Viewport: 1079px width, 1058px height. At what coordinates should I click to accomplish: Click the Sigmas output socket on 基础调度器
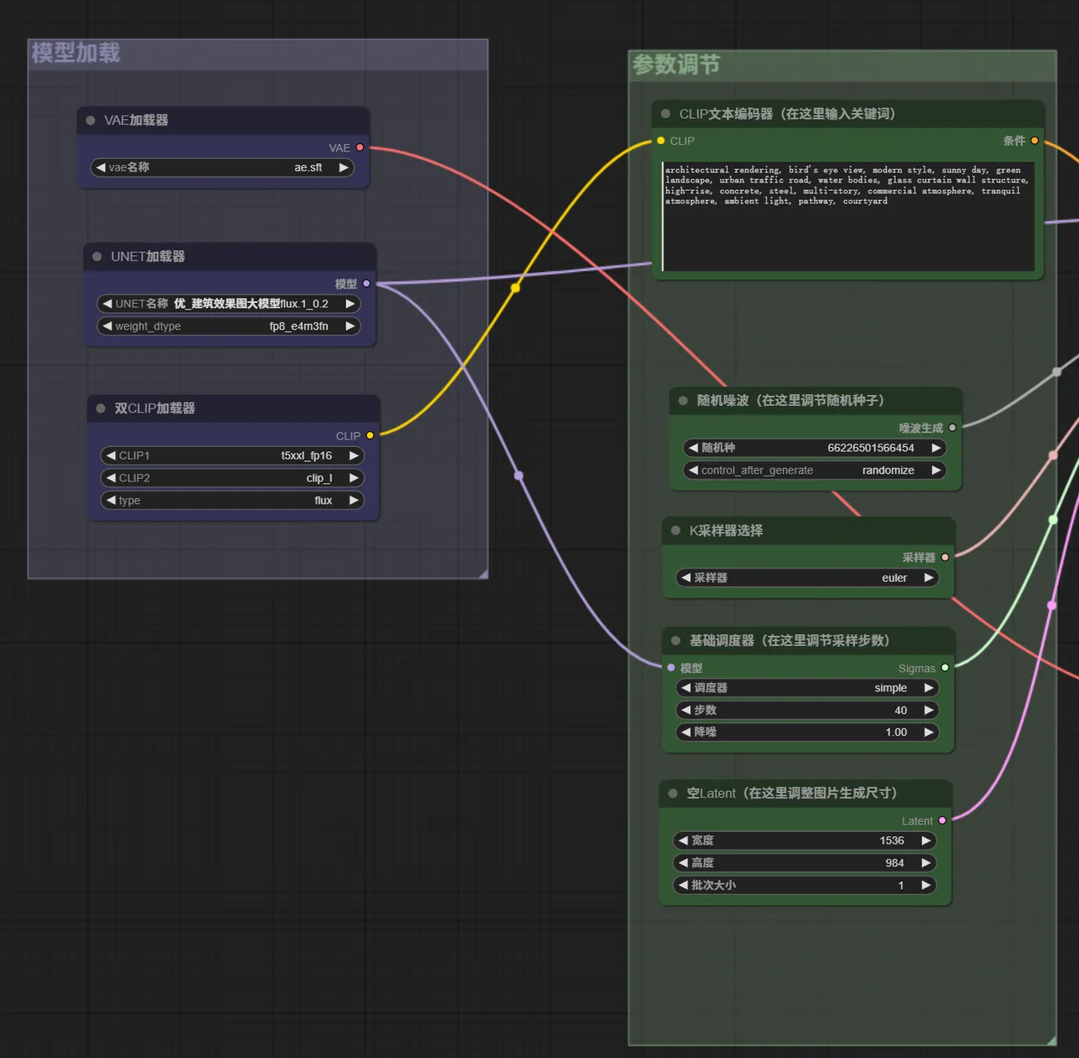[x=945, y=668]
